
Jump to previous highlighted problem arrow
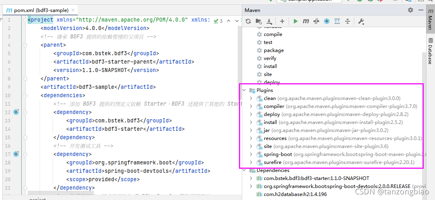tap(229, 21)
